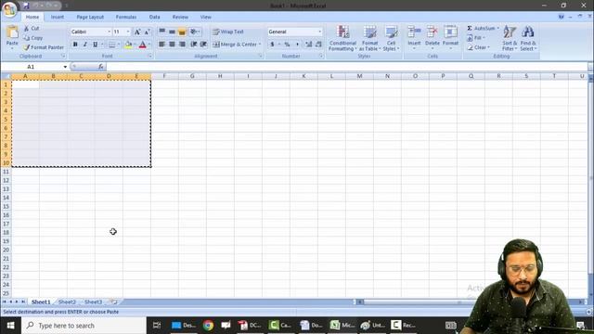Align text right

[x=182, y=45]
